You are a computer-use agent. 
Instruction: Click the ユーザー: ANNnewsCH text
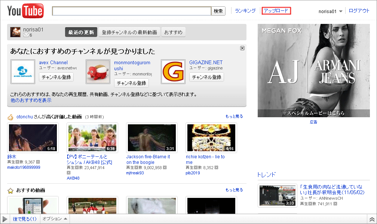coord(322,198)
